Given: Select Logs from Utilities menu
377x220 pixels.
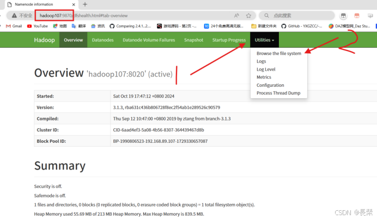Looking at the screenshot, I should coord(261,61).
